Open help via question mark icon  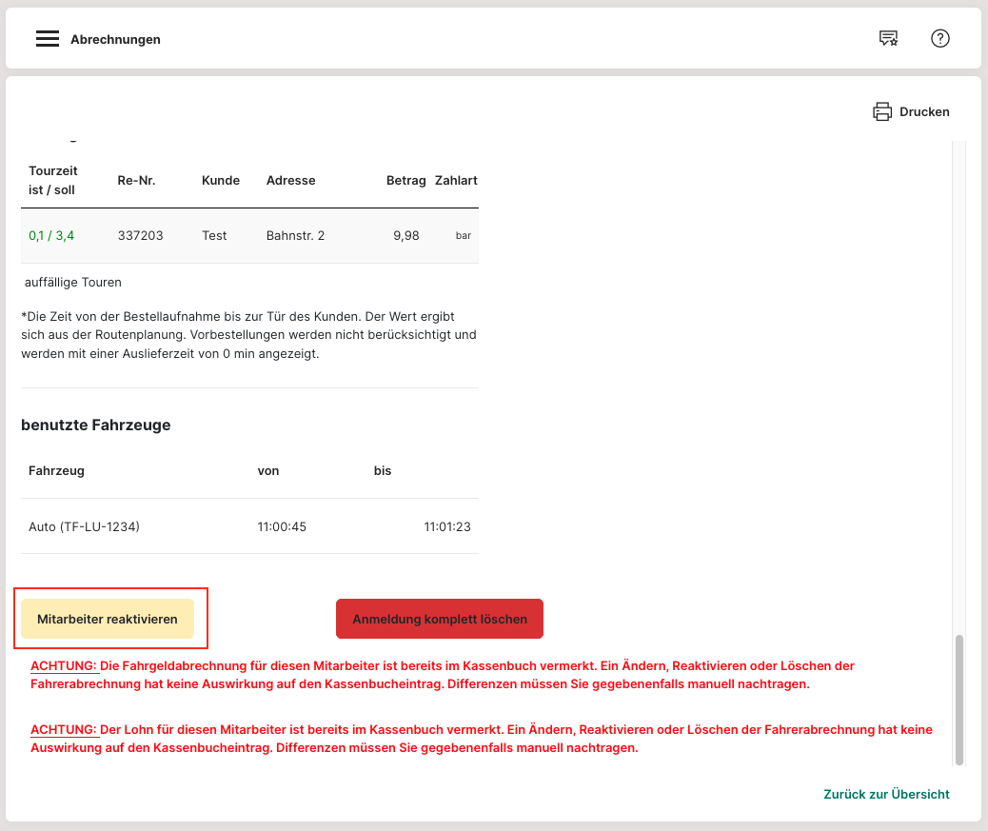point(940,39)
